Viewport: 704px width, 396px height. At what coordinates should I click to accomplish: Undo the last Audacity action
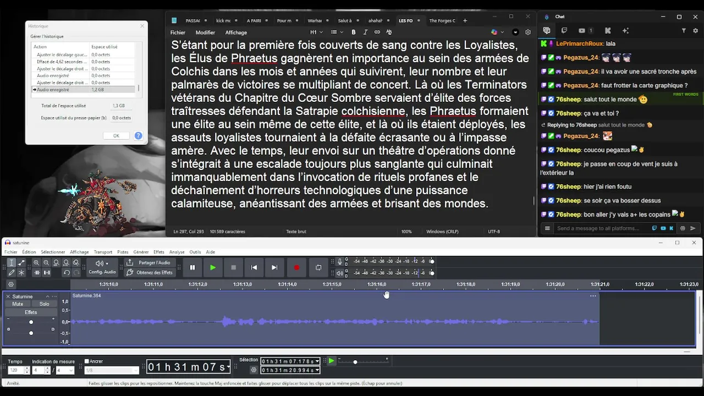coord(66,272)
